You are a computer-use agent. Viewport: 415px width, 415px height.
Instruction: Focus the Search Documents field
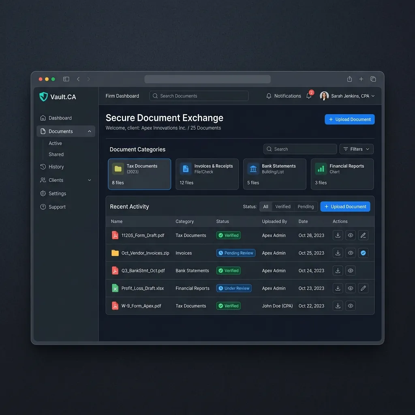click(x=199, y=96)
